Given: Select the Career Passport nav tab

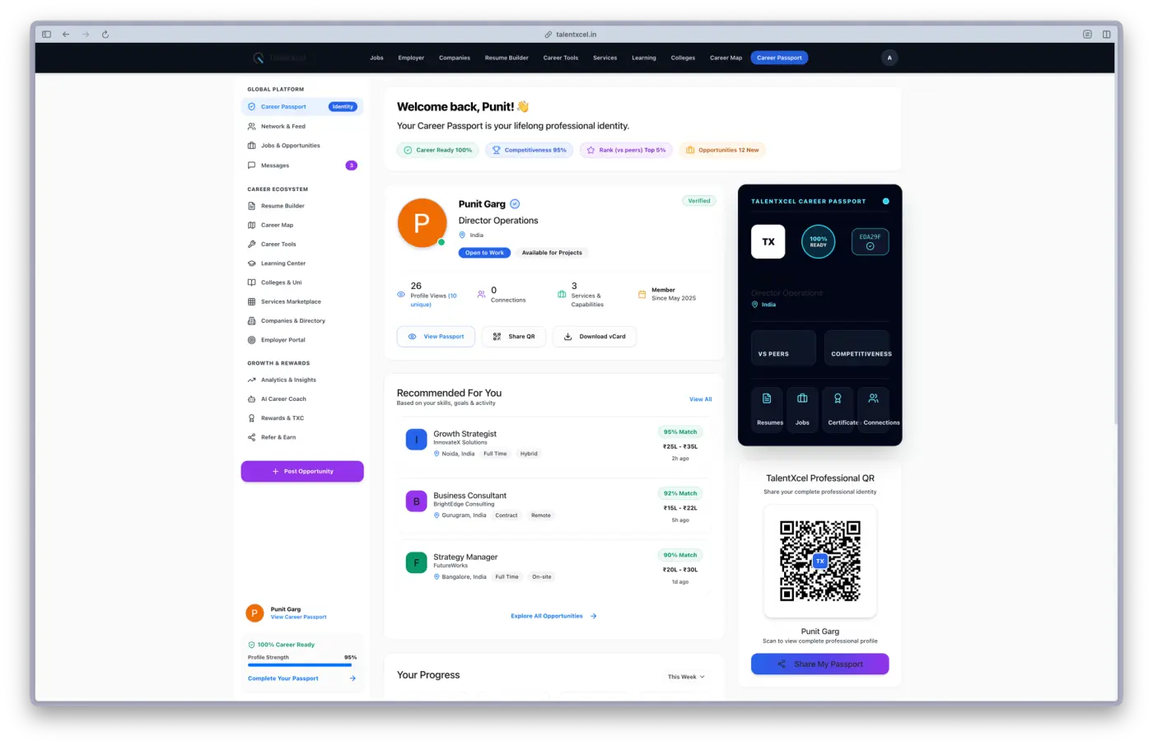Looking at the screenshot, I should click(779, 58).
